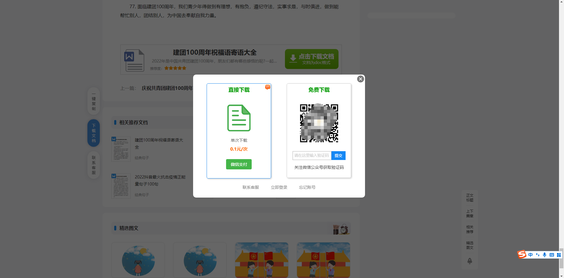Submit the code with 提交 button
This screenshot has width=564, height=278.
[x=338, y=156]
